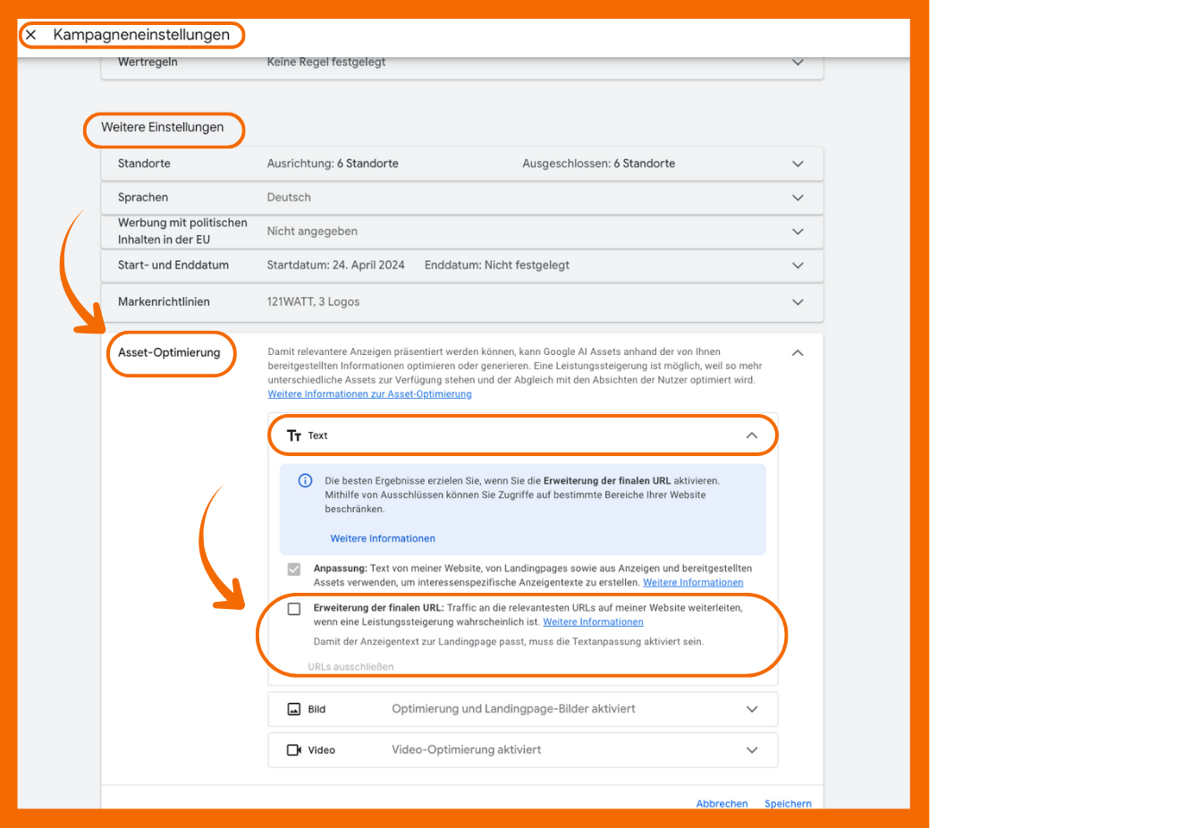Viewport: 1182px width, 828px height.
Task: Enable Erweiterung der finalen URL checkbox
Action: coord(294,609)
